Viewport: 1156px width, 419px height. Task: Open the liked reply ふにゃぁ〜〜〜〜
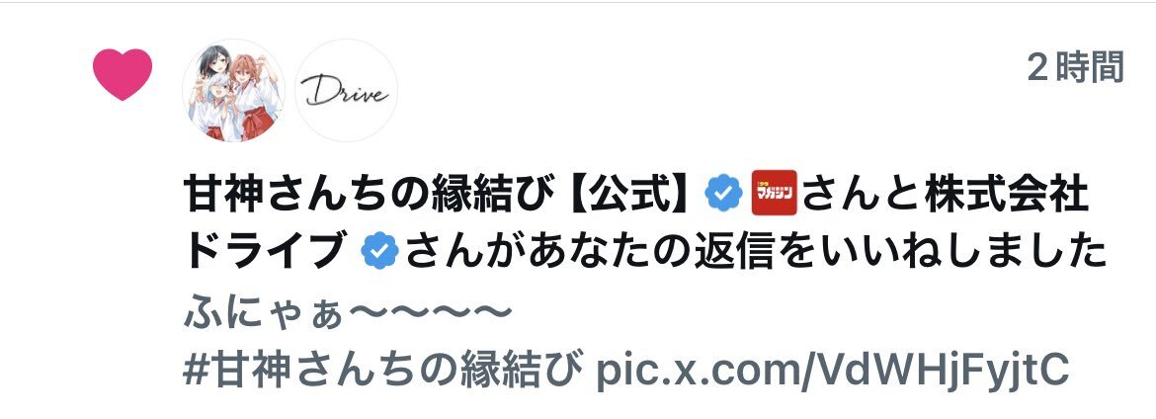pyautogui.click(x=347, y=313)
